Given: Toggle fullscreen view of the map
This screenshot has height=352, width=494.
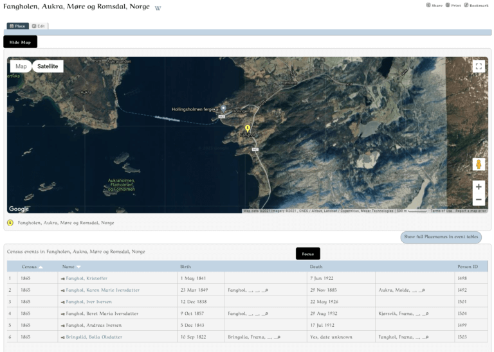Looking at the screenshot, I should point(478,66).
